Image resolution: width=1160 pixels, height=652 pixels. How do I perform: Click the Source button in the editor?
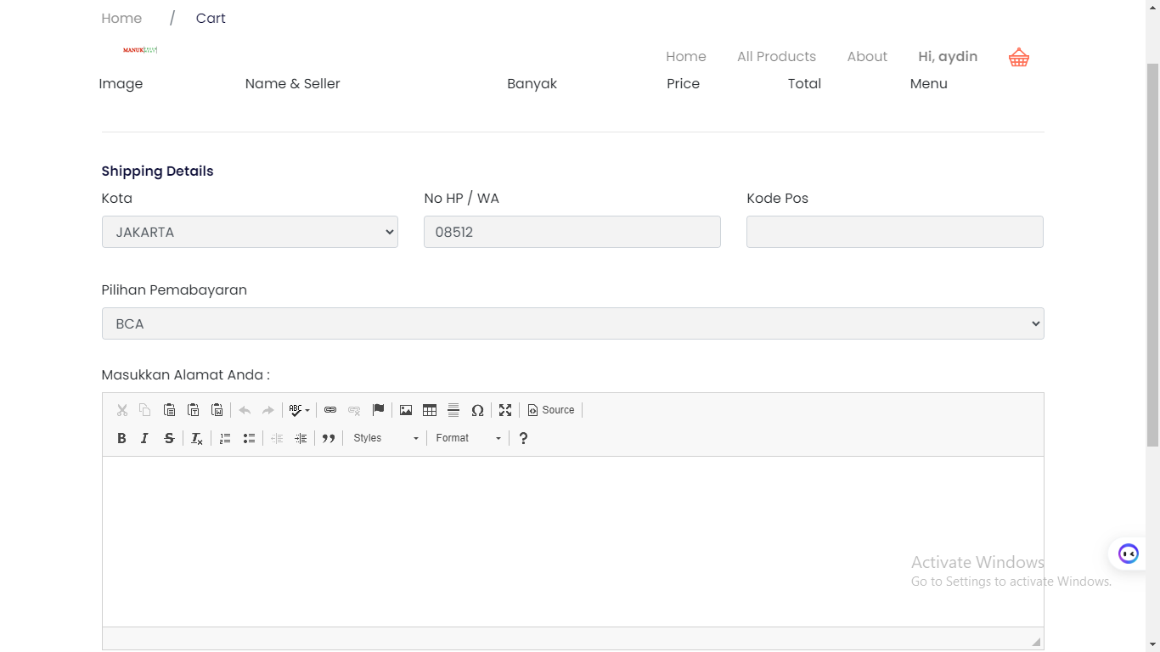click(551, 410)
